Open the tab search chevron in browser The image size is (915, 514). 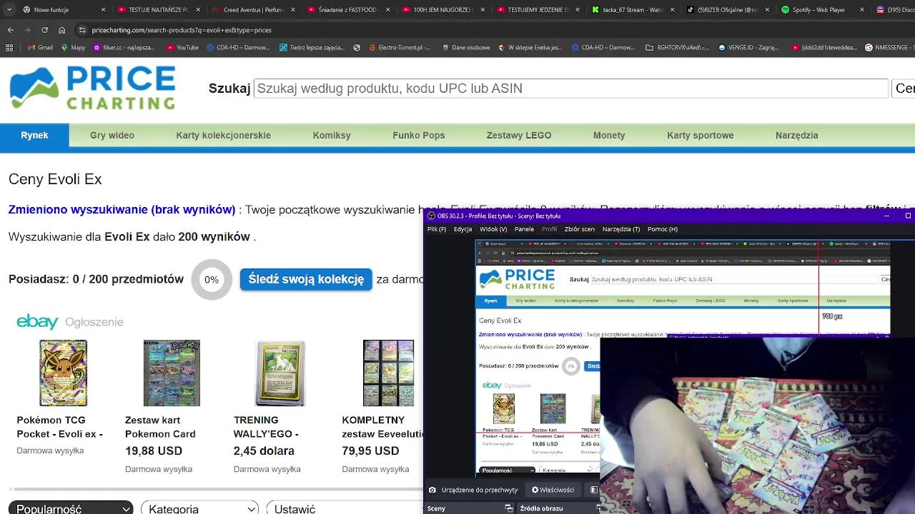[8, 10]
